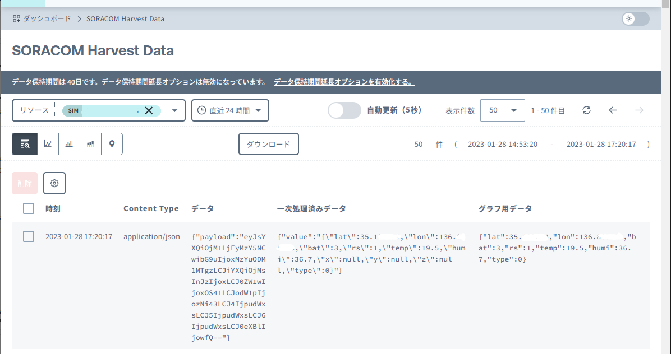Click the グラフ用データ column header

click(505, 209)
